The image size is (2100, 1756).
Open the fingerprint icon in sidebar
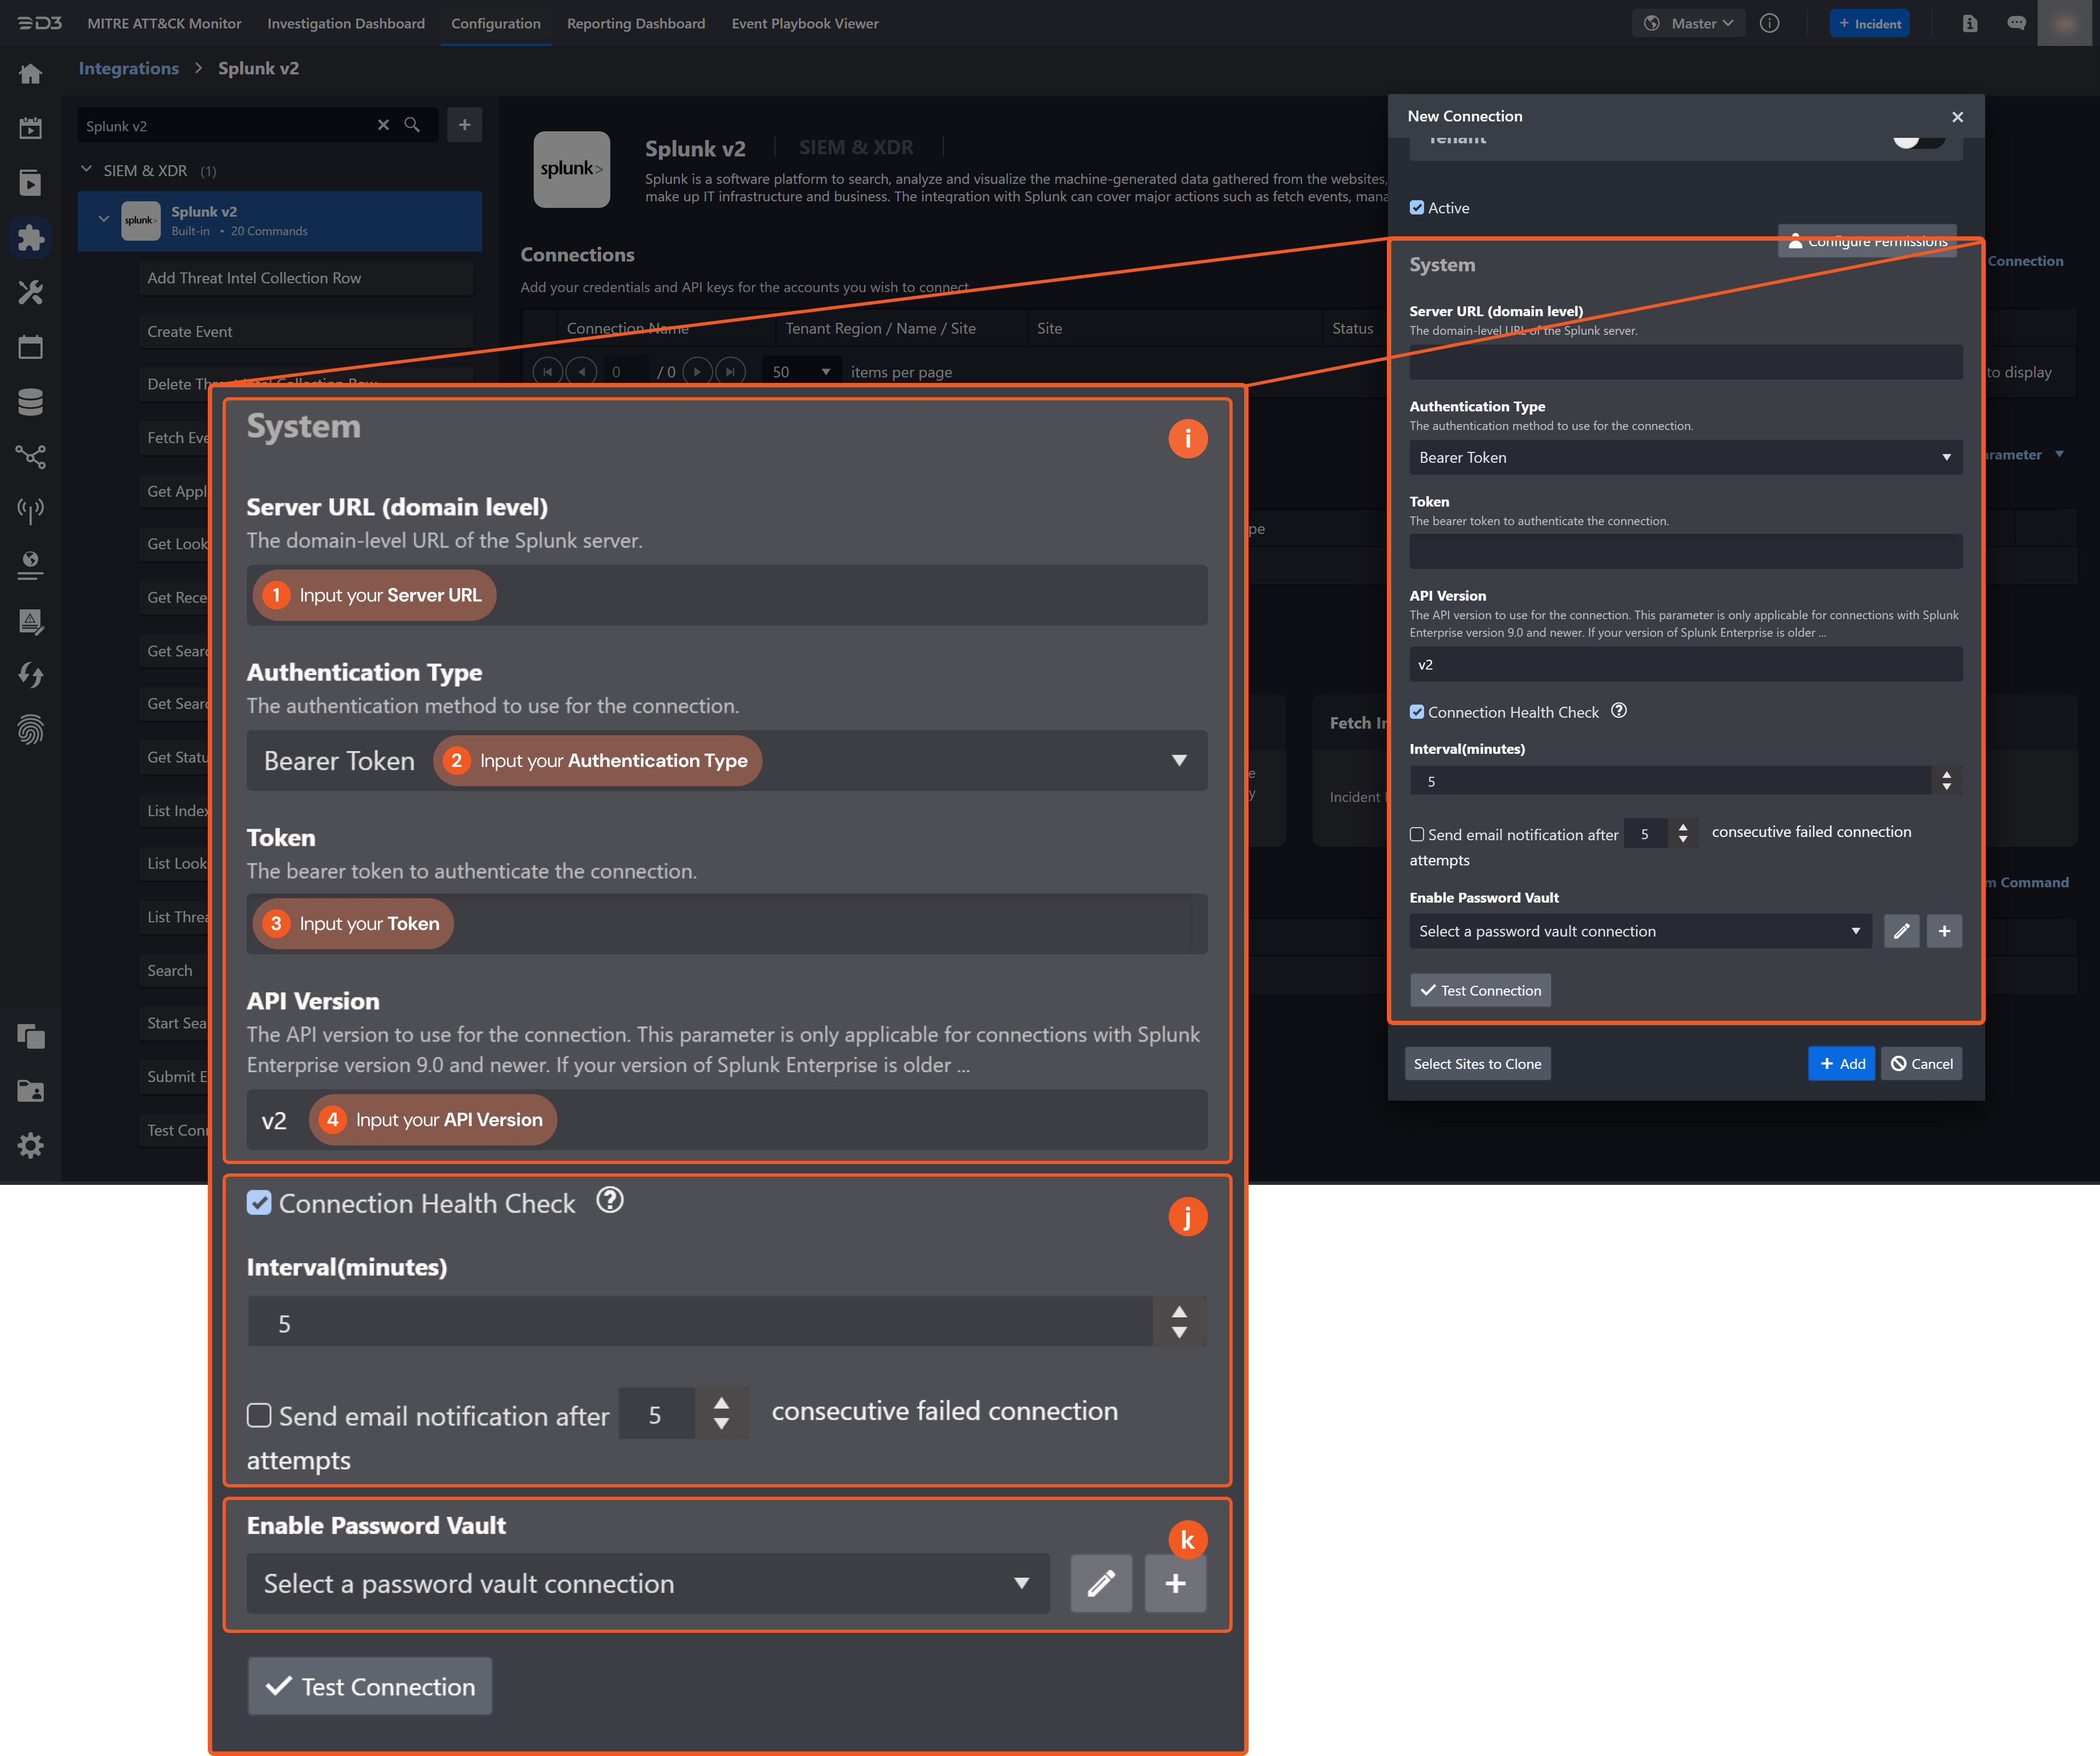pyautogui.click(x=30, y=729)
